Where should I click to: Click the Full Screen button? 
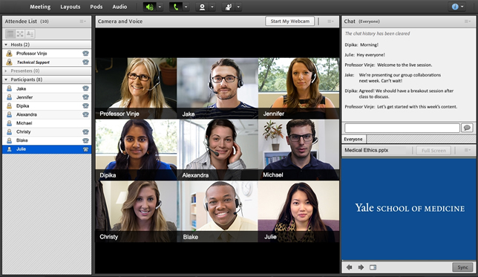(x=433, y=151)
